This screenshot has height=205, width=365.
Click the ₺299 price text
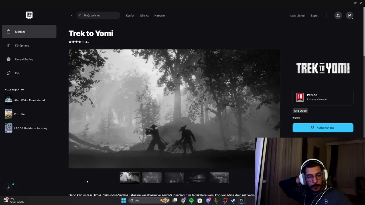click(x=297, y=118)
